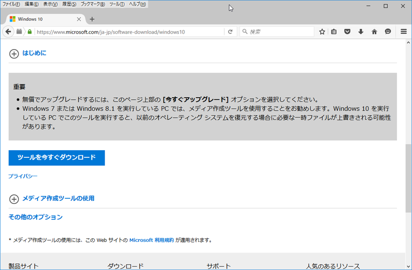
Task: Click the bold [今すぐアップグレード] text
Action: tap(196, 100)
